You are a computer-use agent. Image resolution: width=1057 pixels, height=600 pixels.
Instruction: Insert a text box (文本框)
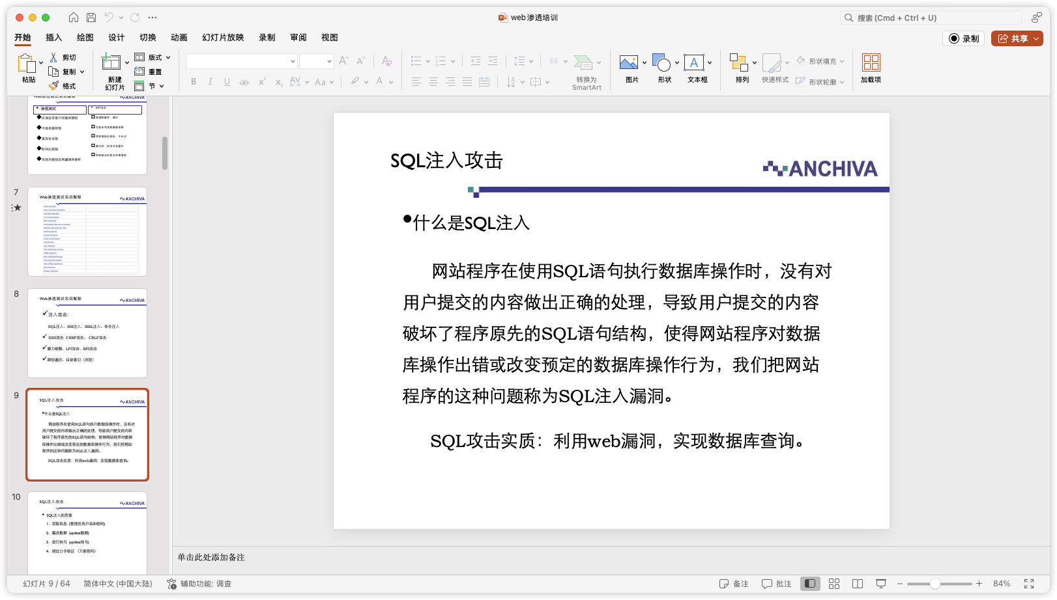coord(693,63)
